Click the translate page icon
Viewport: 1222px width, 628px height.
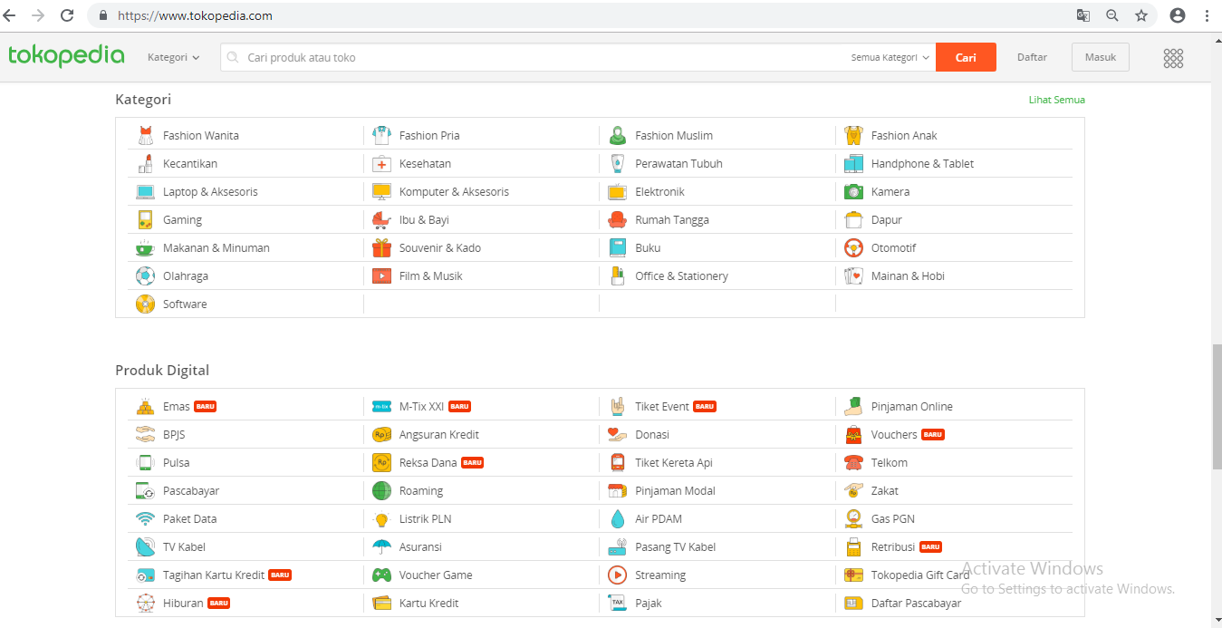coord(1083,15)
